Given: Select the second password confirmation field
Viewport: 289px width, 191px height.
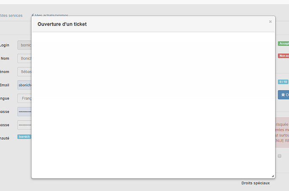Looking at the screenshot, I should [24, 125].
